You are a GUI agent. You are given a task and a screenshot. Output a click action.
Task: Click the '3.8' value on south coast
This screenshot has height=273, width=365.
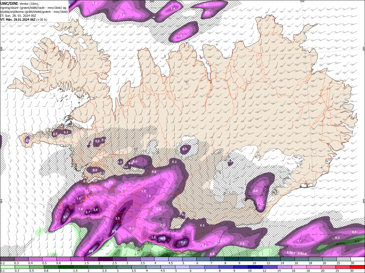click(x=183, y=243)
